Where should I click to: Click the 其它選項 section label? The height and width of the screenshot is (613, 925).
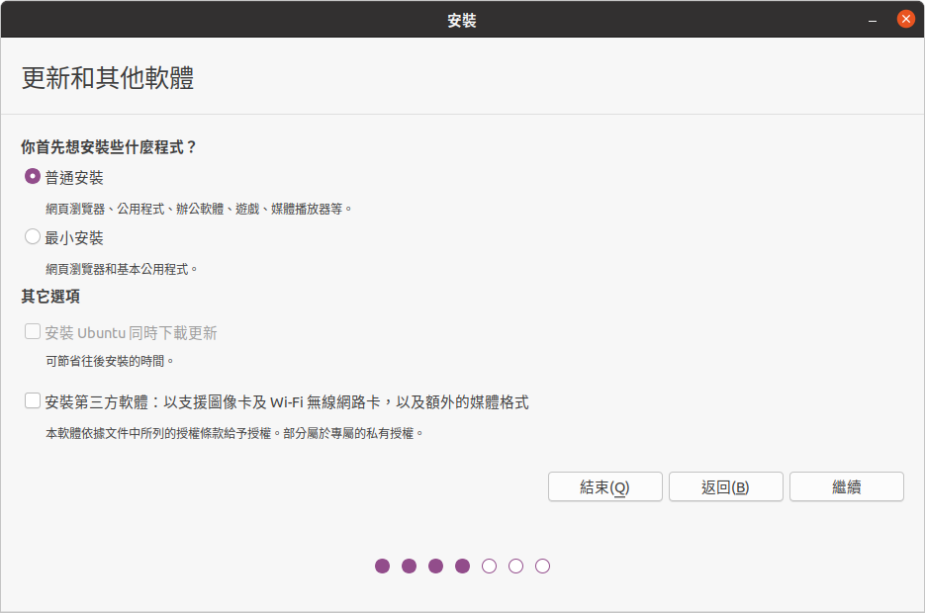(50, 297)
